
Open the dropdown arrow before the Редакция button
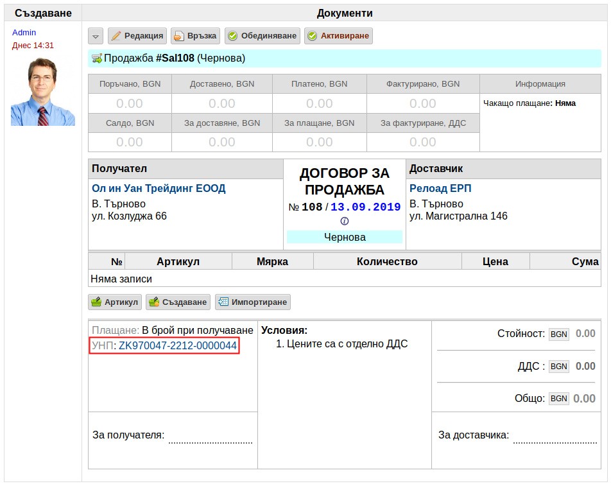(96, 36)
